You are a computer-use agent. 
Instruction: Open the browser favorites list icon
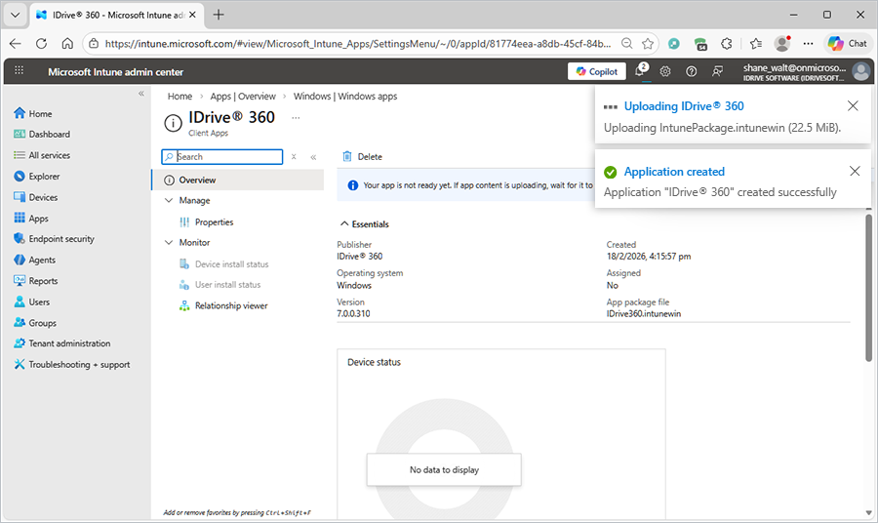pyautogui.click(x=756, y=44)
